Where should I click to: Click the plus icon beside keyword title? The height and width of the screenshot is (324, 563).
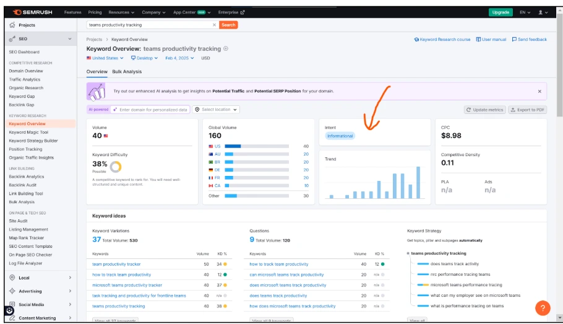pyautogui.click(x=226, y=48)
